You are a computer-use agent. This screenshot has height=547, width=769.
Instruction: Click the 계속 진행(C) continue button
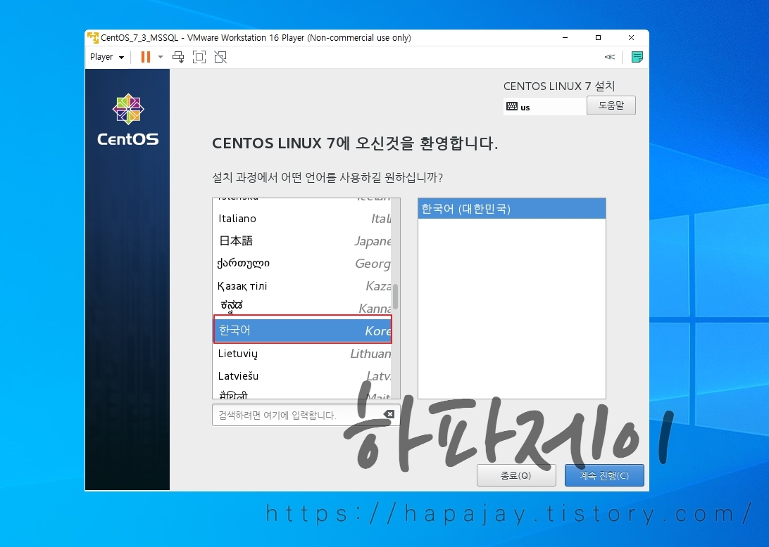(x=604, y=475)
